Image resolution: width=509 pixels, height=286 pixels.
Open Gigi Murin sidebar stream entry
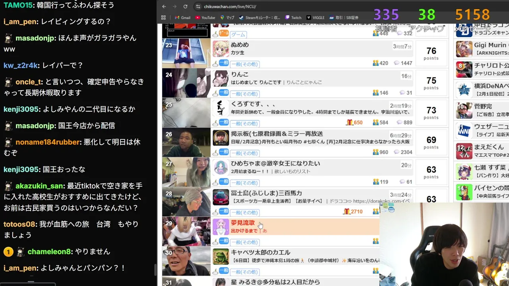tap(482, 49)
